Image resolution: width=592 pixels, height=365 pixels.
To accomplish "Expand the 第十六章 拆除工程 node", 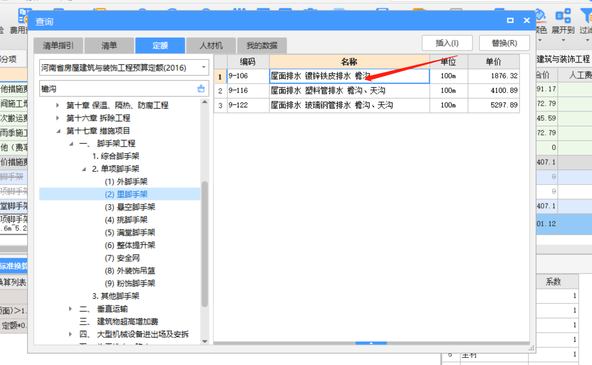I will pyautogui.click(x=58, y=118).
